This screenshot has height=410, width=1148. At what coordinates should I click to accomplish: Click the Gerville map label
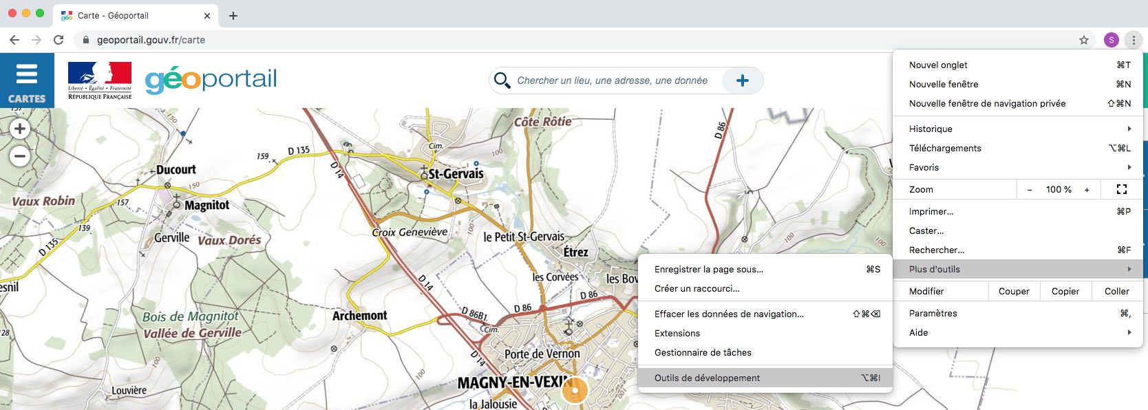click(172, 238)
